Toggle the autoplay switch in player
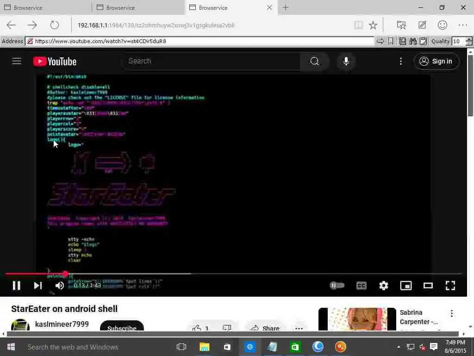474x356 pixels. coord(337,286)
